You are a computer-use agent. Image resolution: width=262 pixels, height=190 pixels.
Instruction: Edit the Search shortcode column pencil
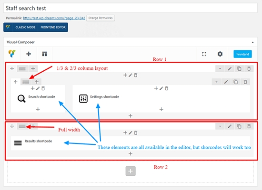[38, 88]
